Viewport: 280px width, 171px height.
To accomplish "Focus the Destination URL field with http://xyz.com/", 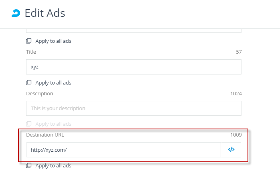I will click(124, 150).
